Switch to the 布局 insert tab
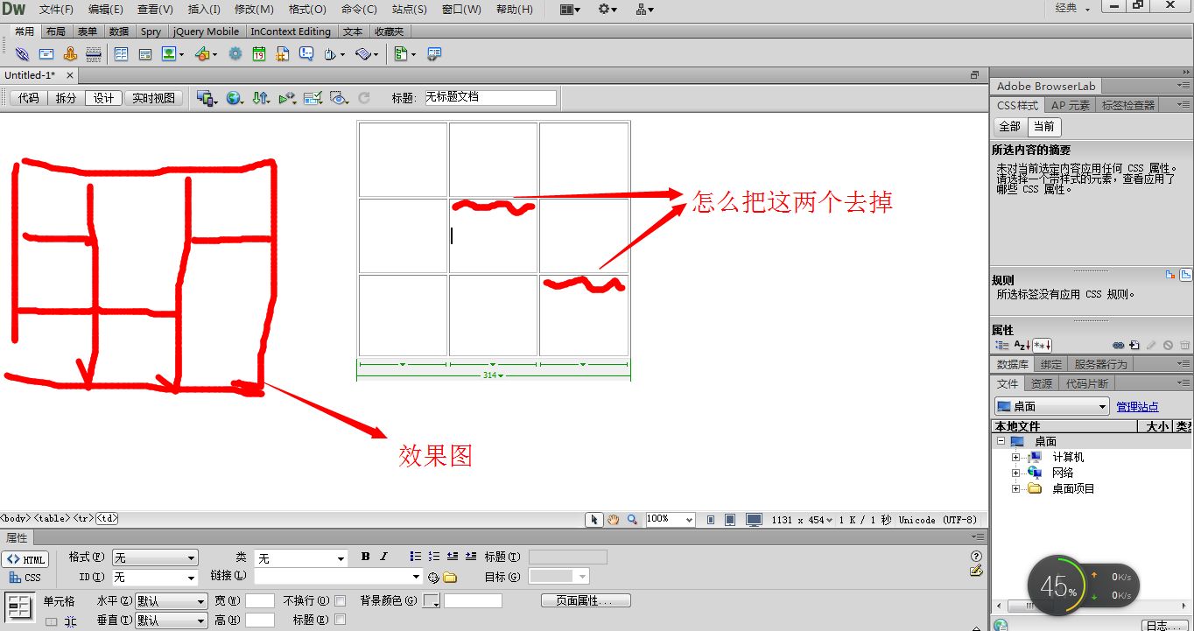1194x631 pixels. [x=55, y=32]
